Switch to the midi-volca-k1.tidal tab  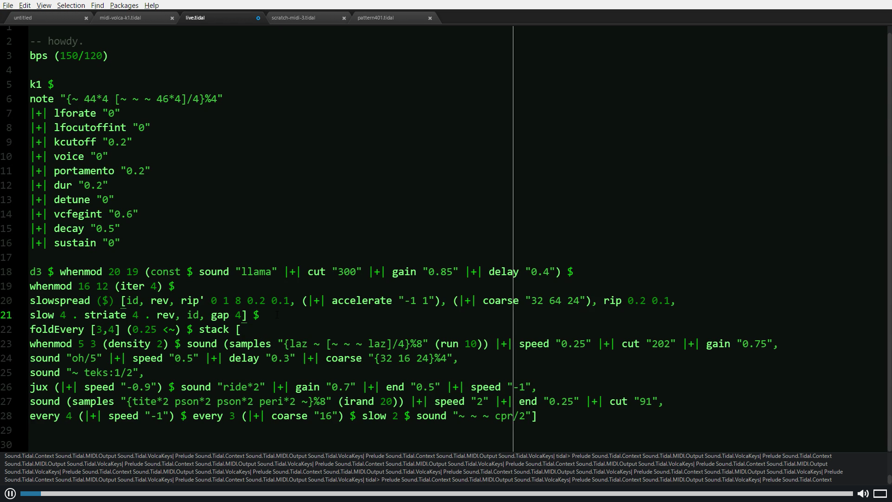(120, 18)
